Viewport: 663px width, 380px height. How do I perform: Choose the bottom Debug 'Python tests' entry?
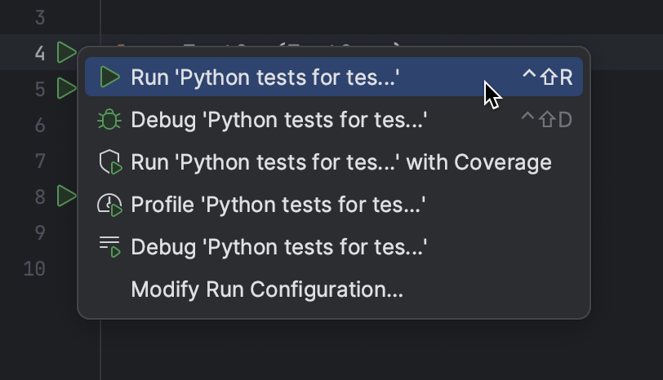(278, 246)
